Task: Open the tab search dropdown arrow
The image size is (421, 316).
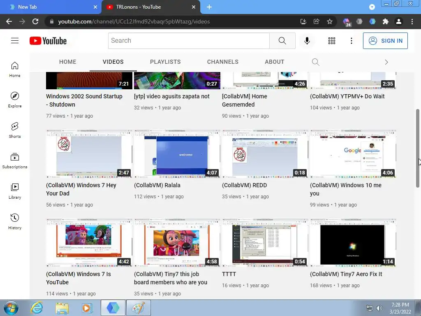Action: tap(372, 7)
